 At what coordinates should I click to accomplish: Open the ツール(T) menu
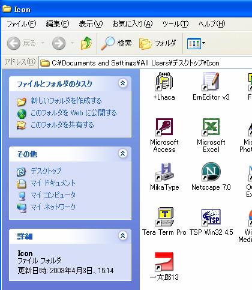[x=175, y=24]
